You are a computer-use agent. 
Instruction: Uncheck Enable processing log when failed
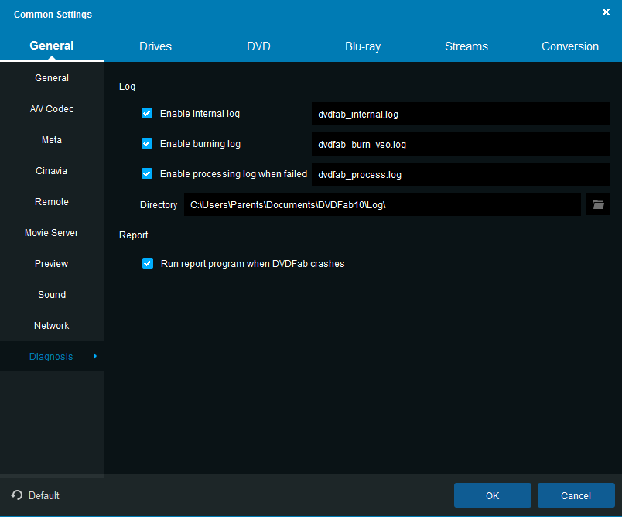click(x=147, y=173)
